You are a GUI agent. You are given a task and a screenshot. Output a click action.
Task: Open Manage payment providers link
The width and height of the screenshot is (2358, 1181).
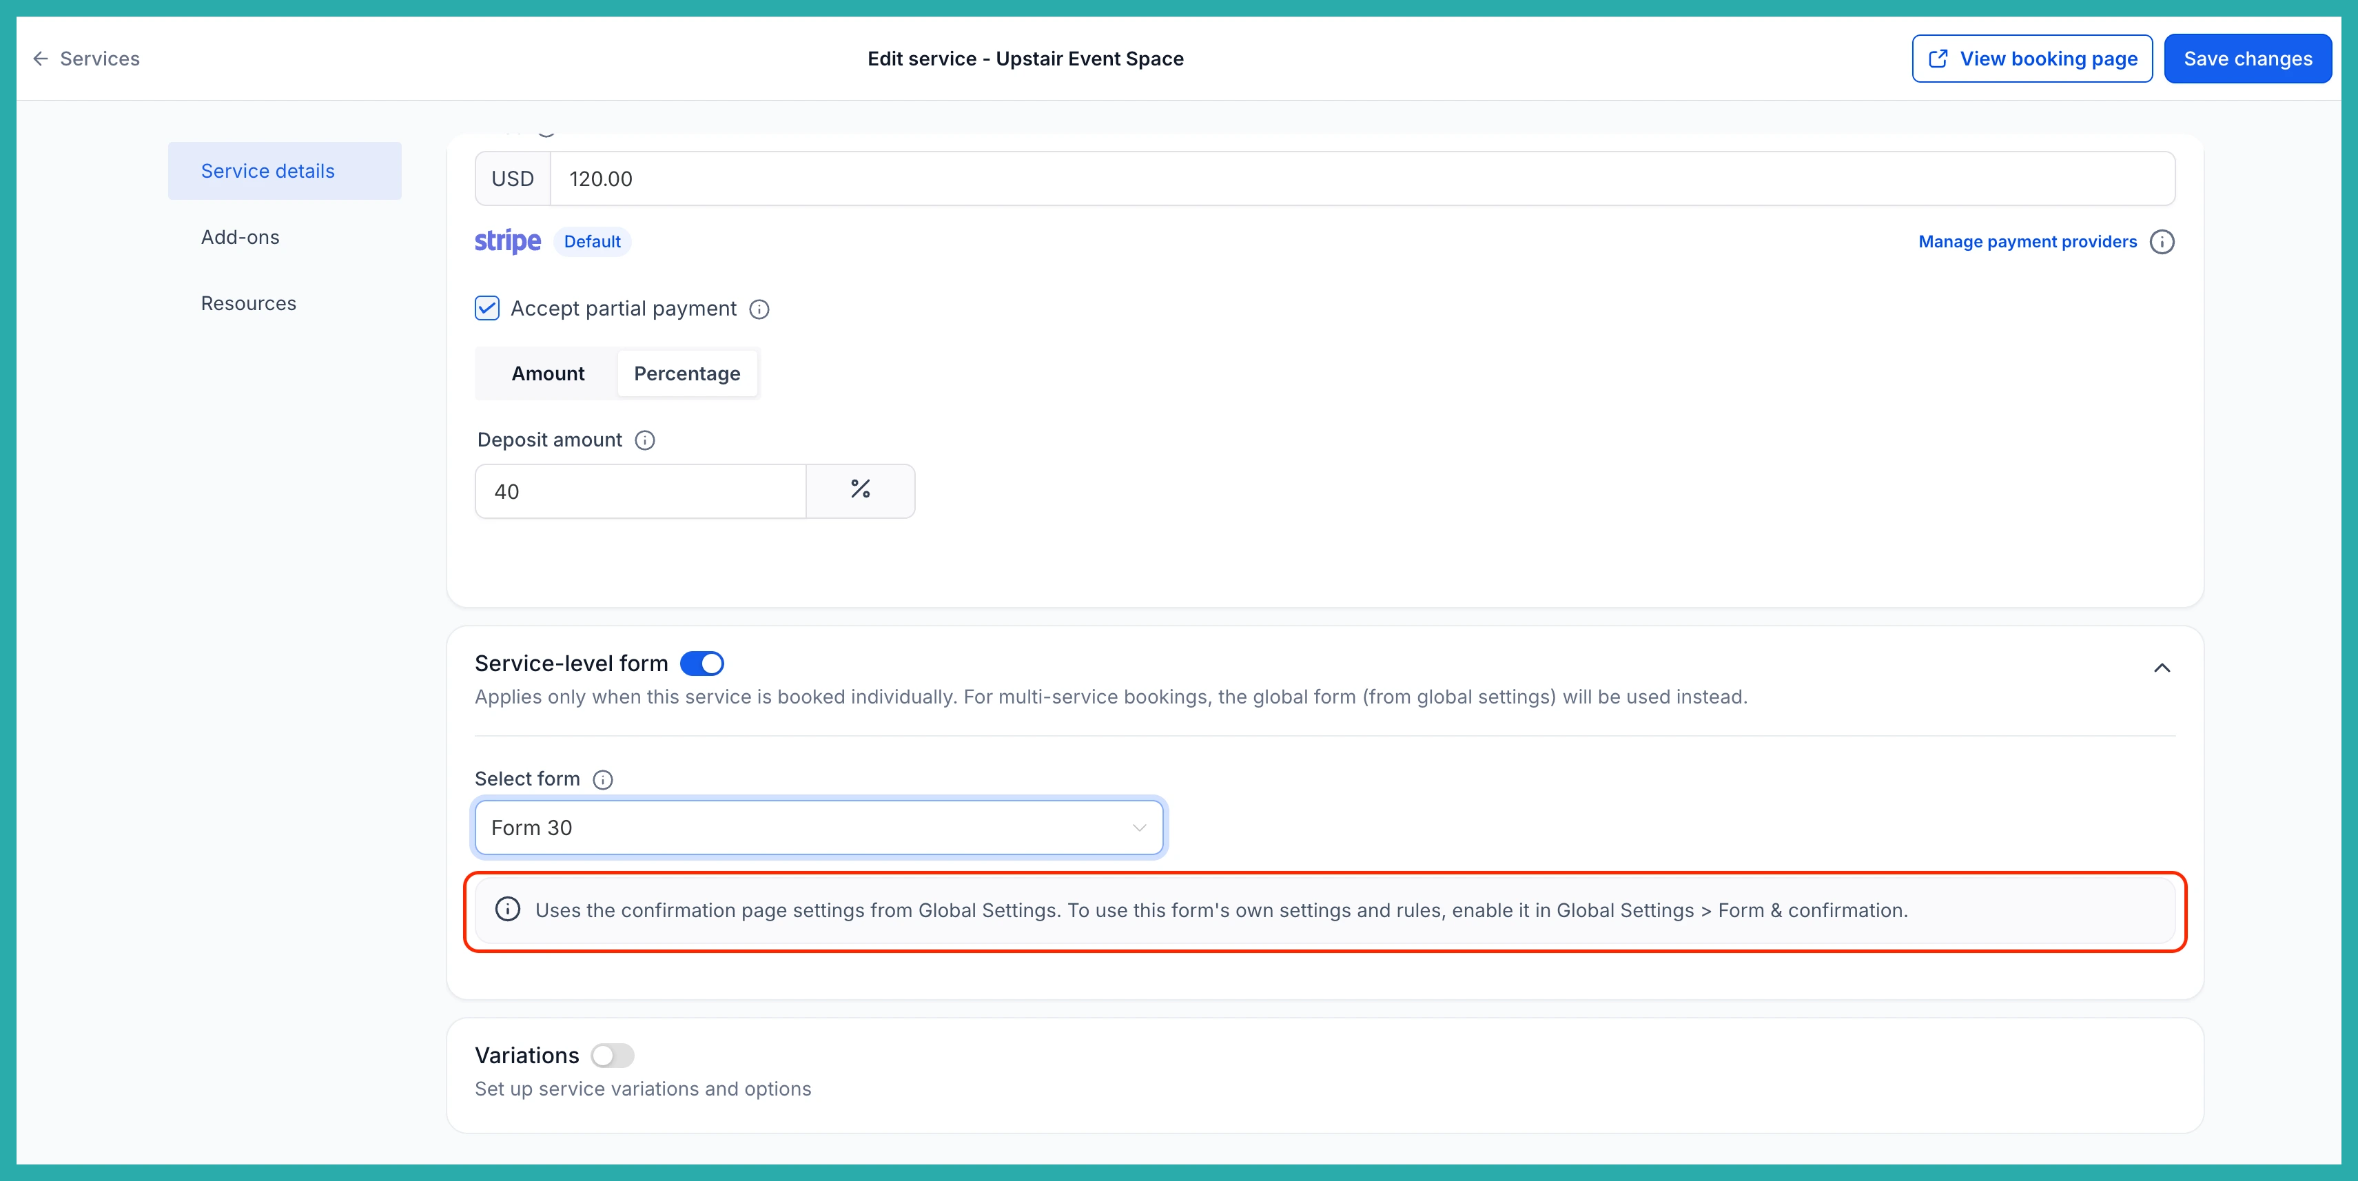click(x=2027, y=242)
